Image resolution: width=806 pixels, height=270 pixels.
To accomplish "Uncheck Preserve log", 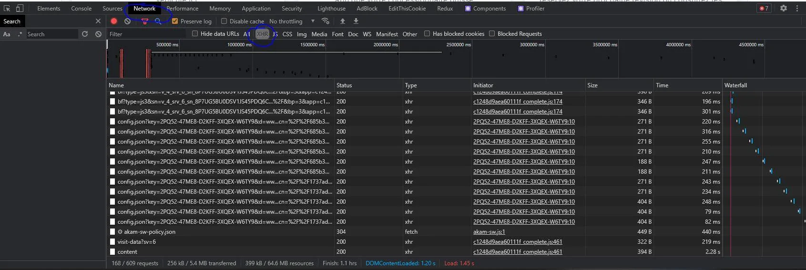I will [x=175, y=21].
